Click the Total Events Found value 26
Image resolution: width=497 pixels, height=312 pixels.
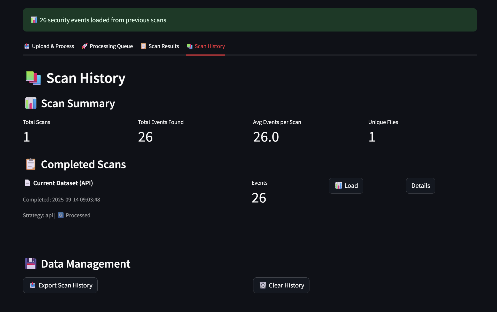[145, 137]
